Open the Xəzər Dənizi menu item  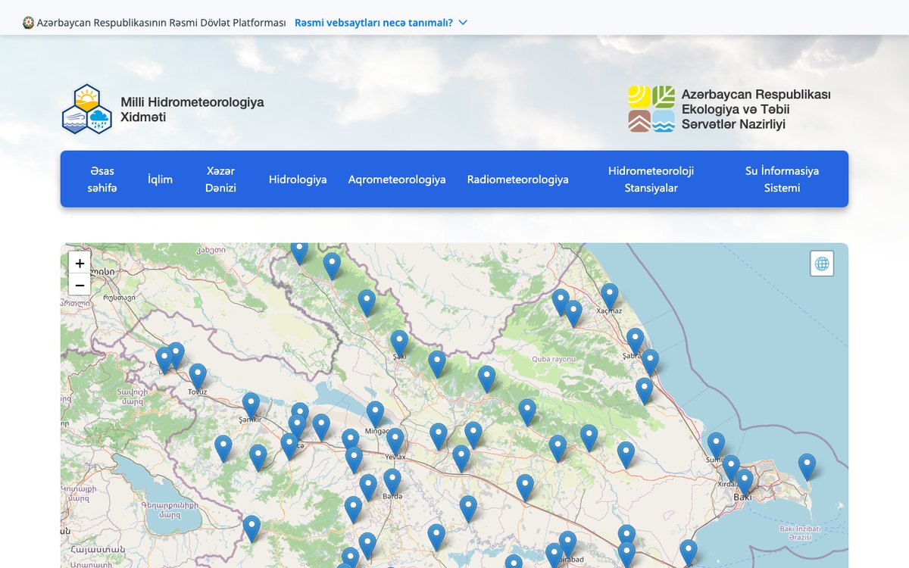click(x=220, y=179)
